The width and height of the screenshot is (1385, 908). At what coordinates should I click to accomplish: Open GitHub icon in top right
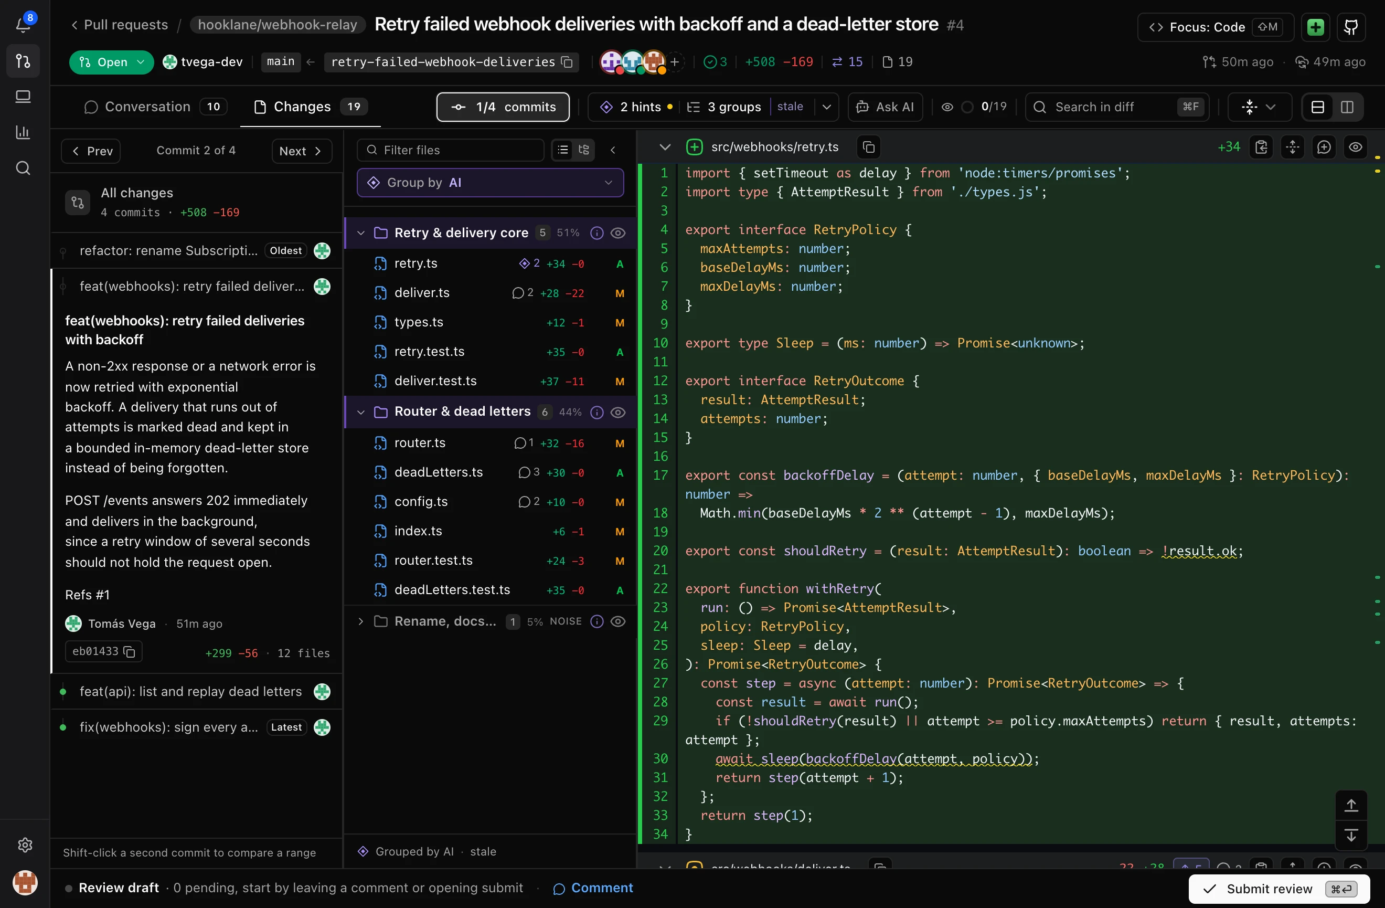(x=1351, y=27)
